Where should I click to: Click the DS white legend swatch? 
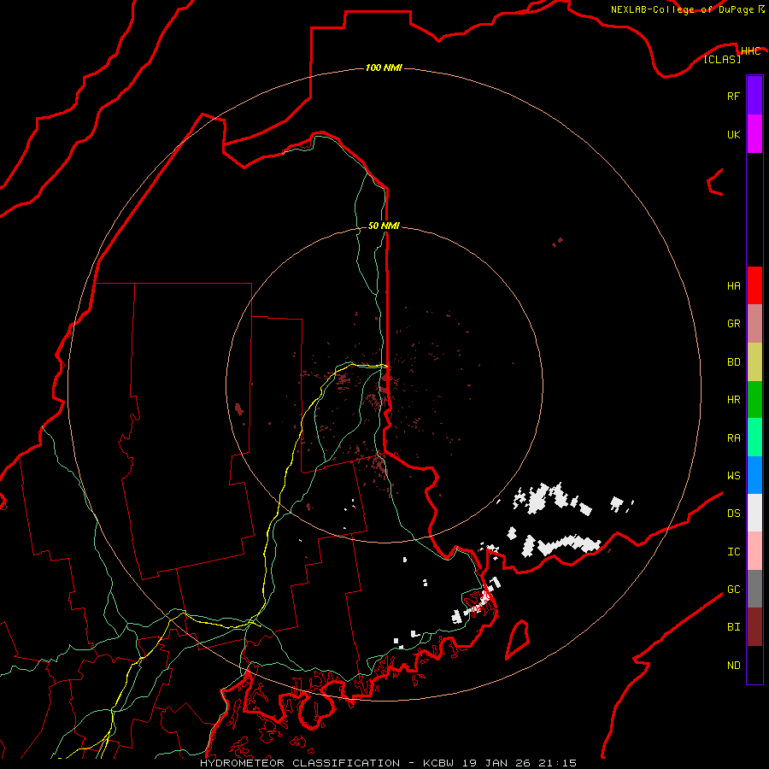pos(754,513)
